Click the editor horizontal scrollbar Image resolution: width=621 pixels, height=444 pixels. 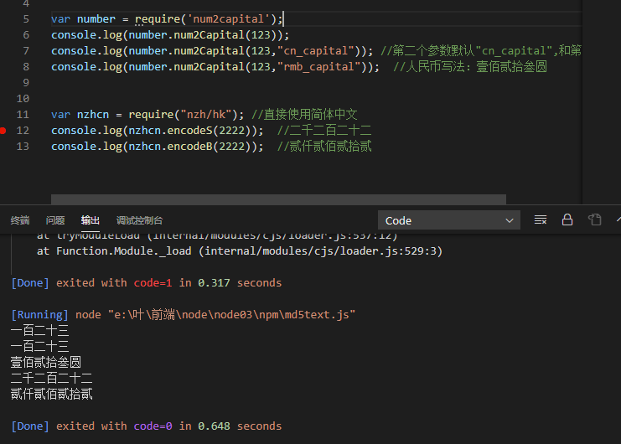(278, 199)
